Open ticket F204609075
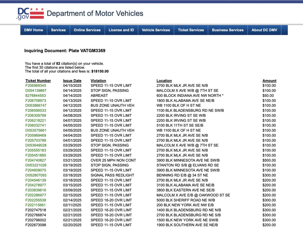 point(36,170)
